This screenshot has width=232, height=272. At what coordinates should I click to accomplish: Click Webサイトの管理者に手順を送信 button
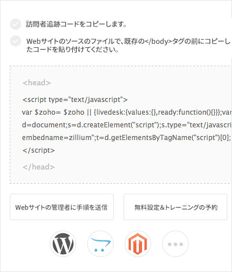coord(62,207)
